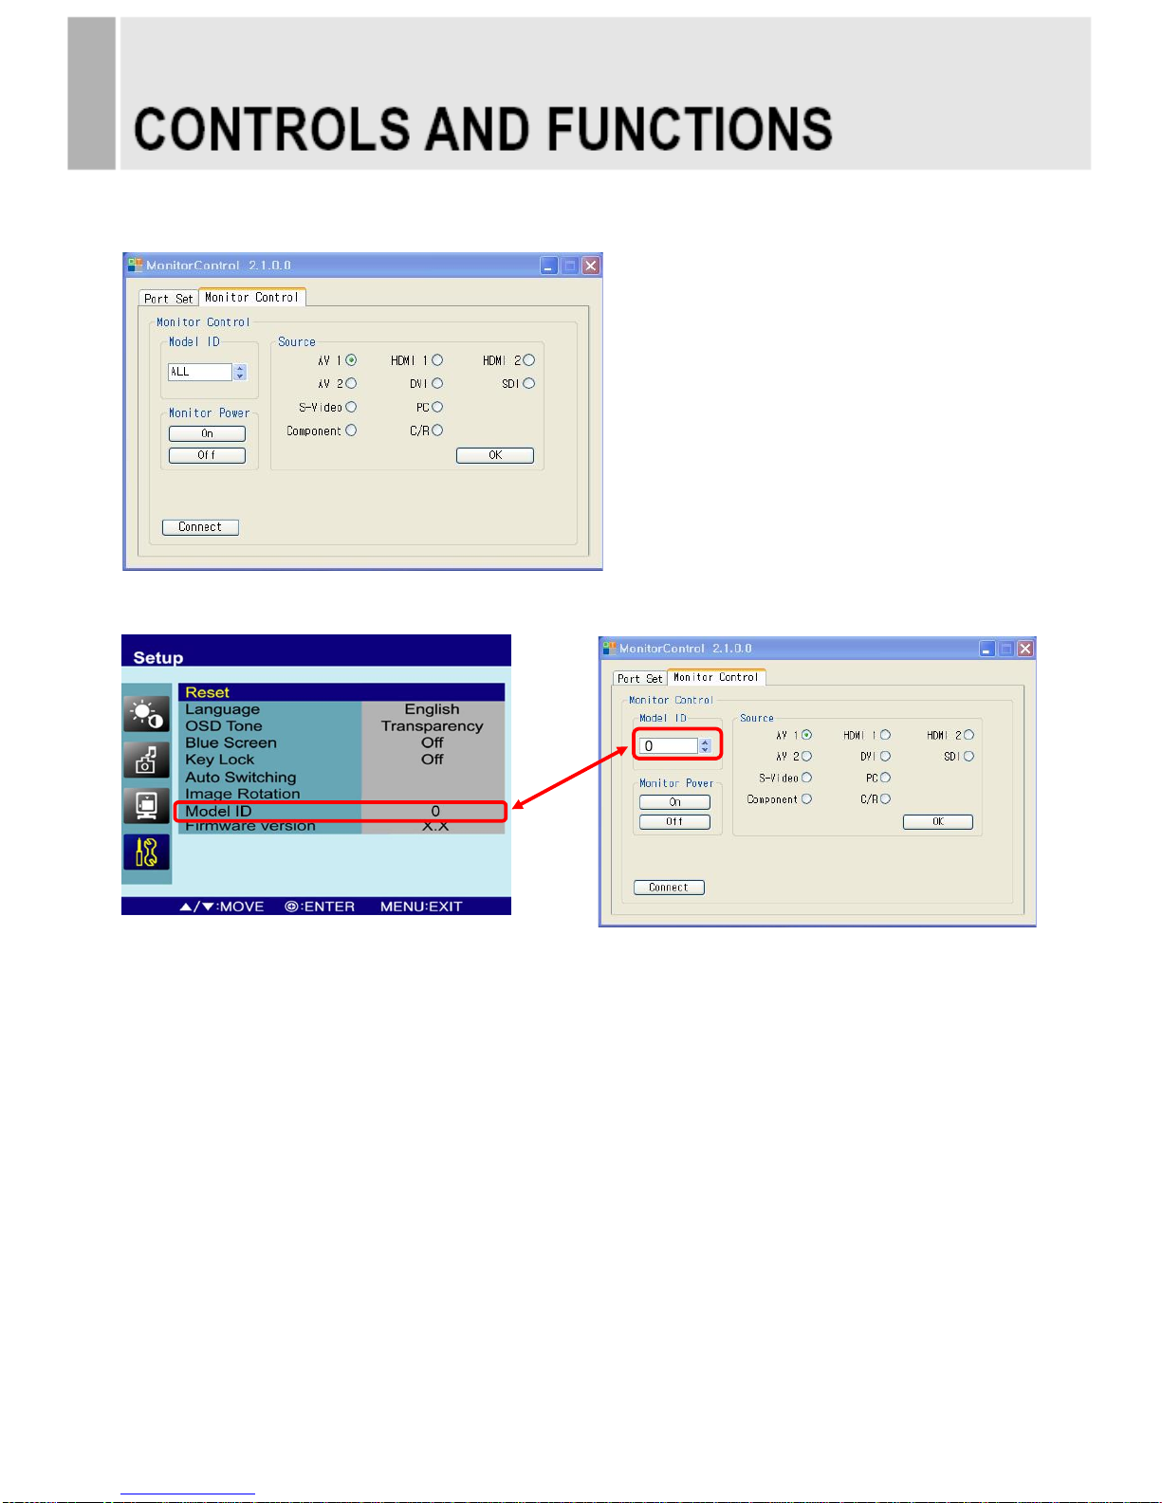1162x1503 pixels.
Task: Select the screen monitor icon in Setup sidebar
Action: (x=146, y=805)
